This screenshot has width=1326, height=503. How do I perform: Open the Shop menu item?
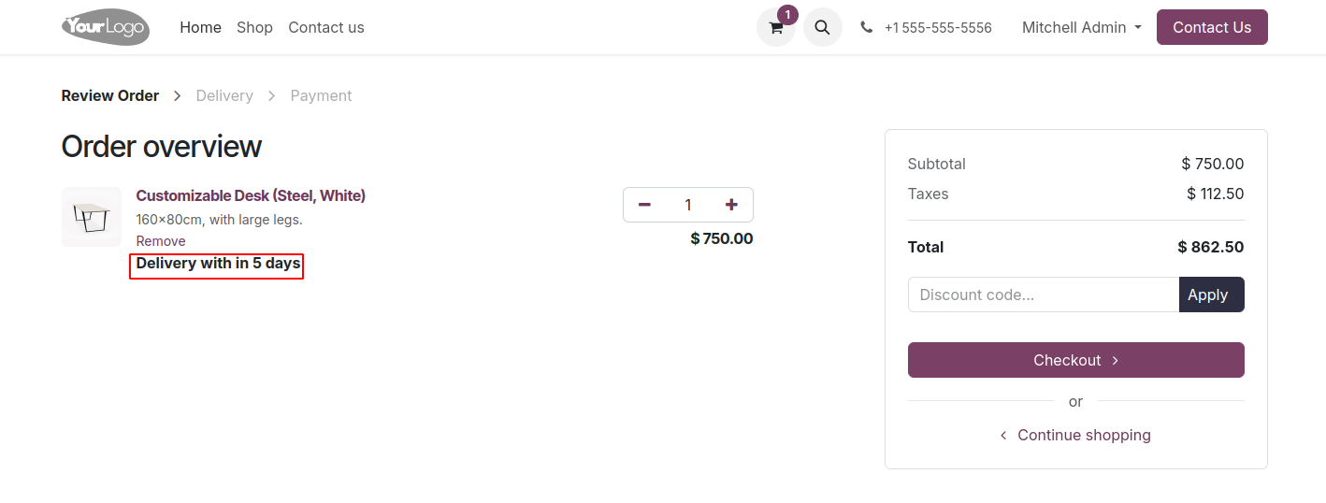pyautogui.click(x=254, y=27)
